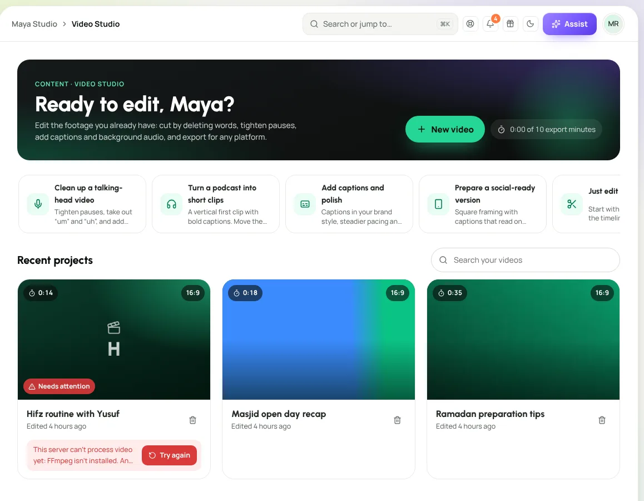Choose Clean up a talking-head video template
The height and width of the screenshot is (501, 644).
click(82, 204)
